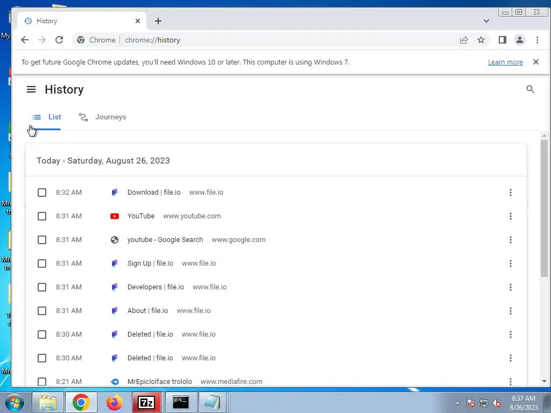The width and height of the screenshot is (551, 413).
Task: Go back using the browser back arrow
Action: click(25, 40)
